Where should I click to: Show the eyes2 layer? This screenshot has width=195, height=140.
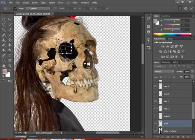pyautogui.click(x=155, y=94)
